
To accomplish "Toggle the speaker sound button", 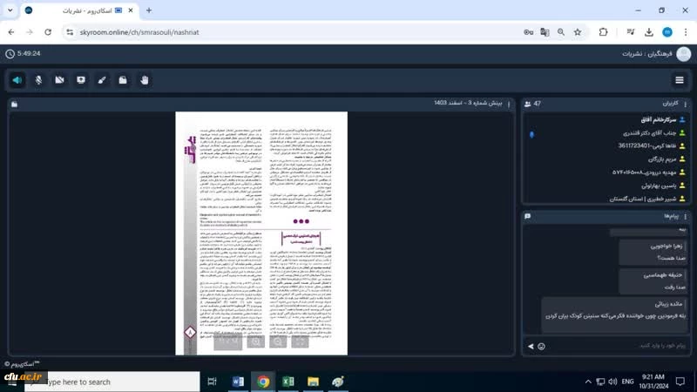I will (17, 80).
